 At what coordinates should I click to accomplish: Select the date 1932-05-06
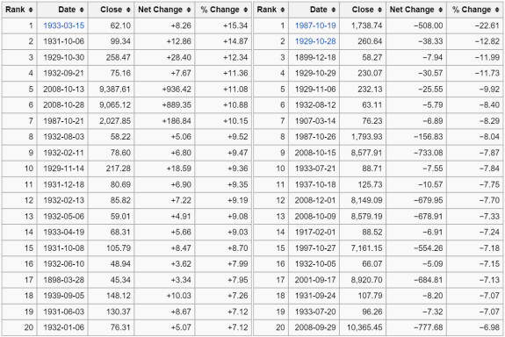[x=64, y=216]
